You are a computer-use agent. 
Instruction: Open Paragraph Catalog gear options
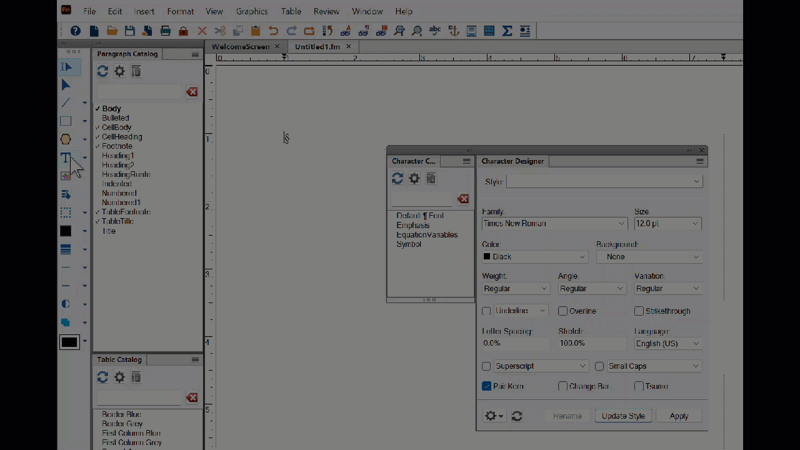(119, 71)
